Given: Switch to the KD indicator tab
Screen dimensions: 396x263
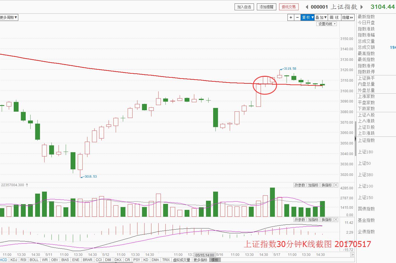Looking at the screenshot, I should (146, 260).
